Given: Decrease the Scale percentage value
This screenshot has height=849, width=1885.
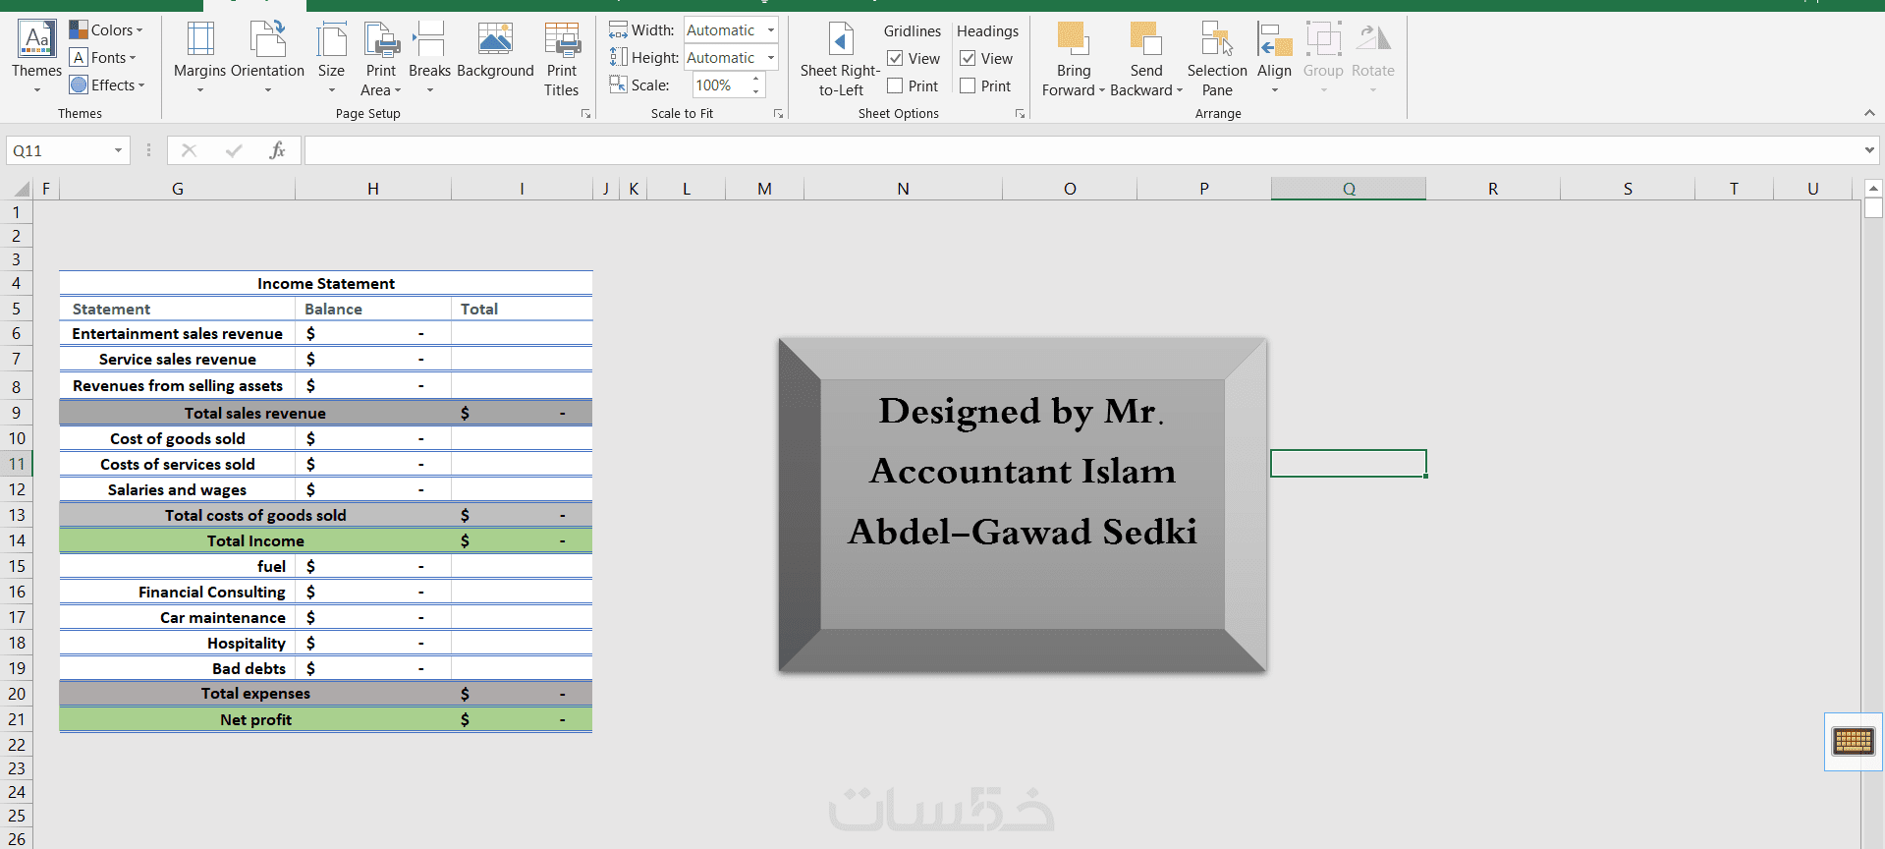Looking at the screenshot, I should (755, 91).
